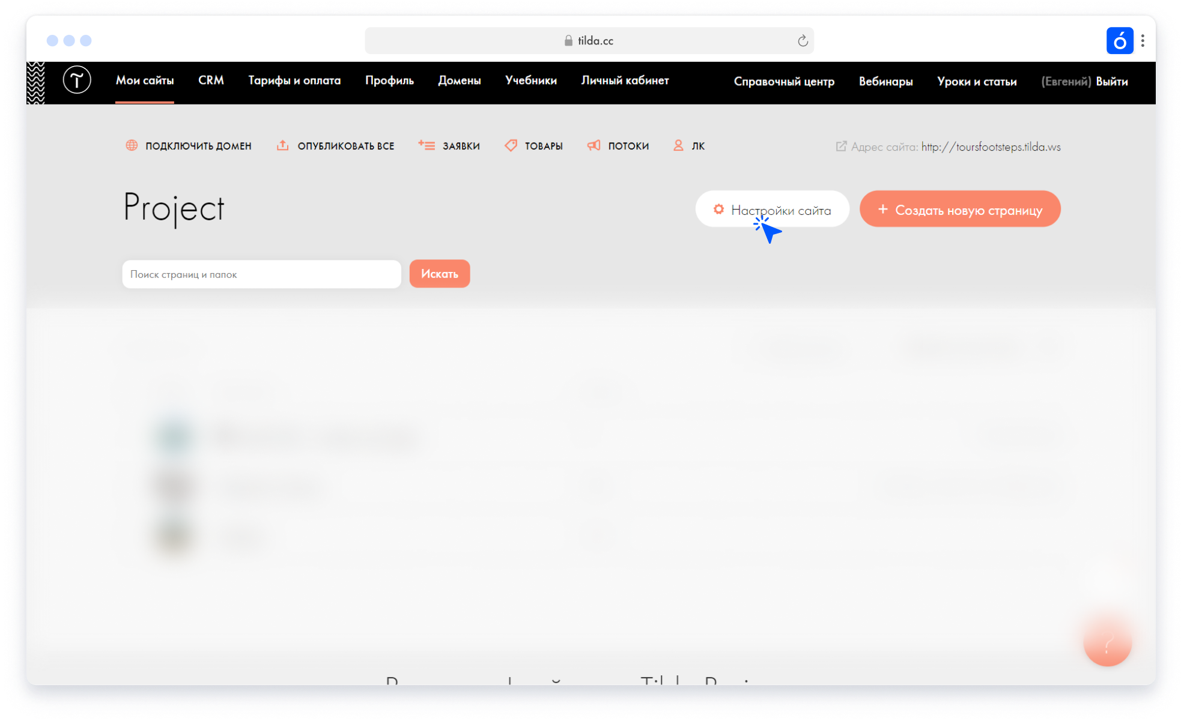The height and width of the screenshot is (721, 1181).
Task: Click the ЛК person icon
Action: (678, 145)
